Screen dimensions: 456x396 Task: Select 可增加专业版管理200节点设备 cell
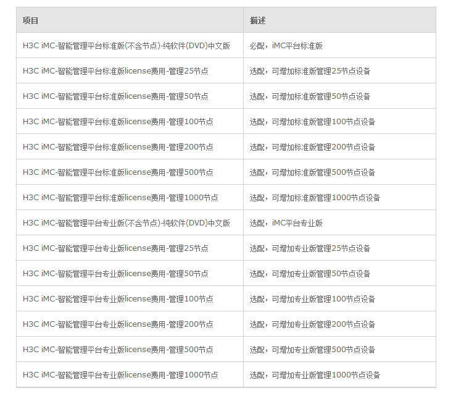(339, 324)
